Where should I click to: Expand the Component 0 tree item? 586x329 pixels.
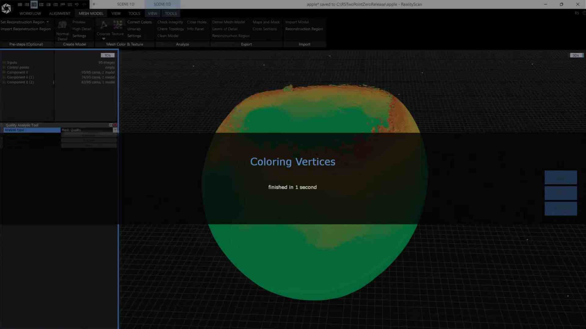coord(4,72)
